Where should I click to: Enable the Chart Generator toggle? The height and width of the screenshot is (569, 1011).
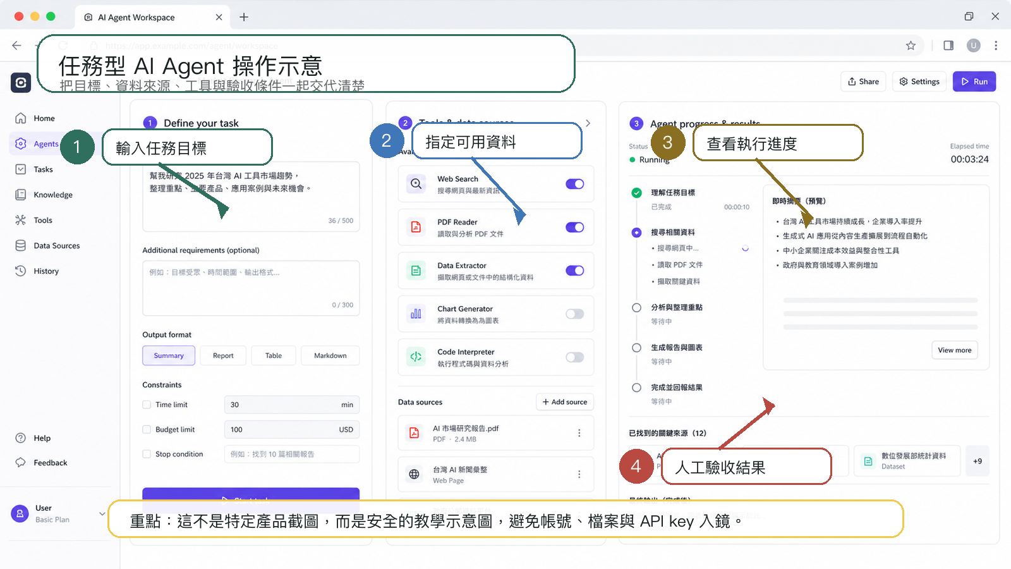point(575,314)
